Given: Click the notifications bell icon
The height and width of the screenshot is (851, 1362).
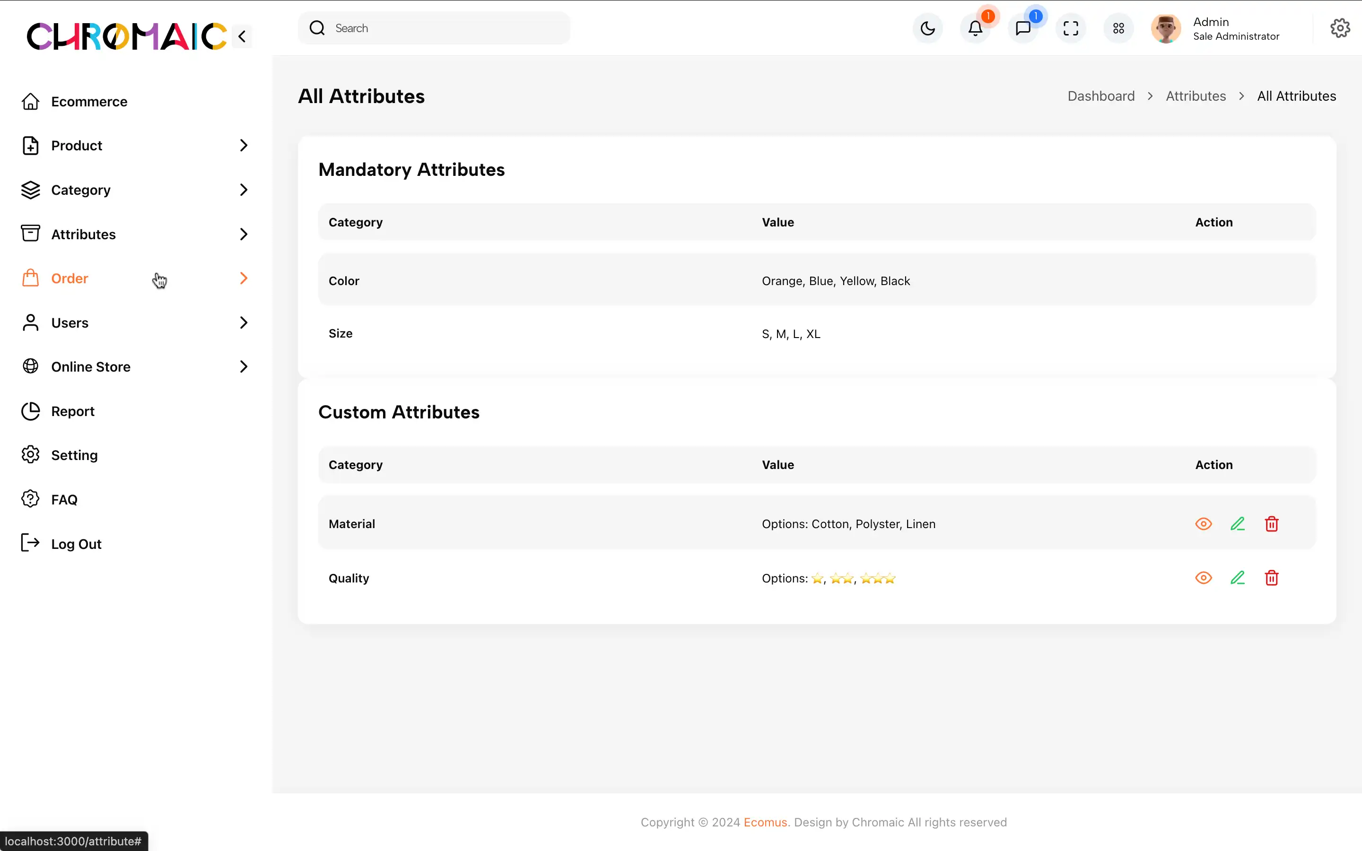Looking at the screenshot, I should (975, 28).
